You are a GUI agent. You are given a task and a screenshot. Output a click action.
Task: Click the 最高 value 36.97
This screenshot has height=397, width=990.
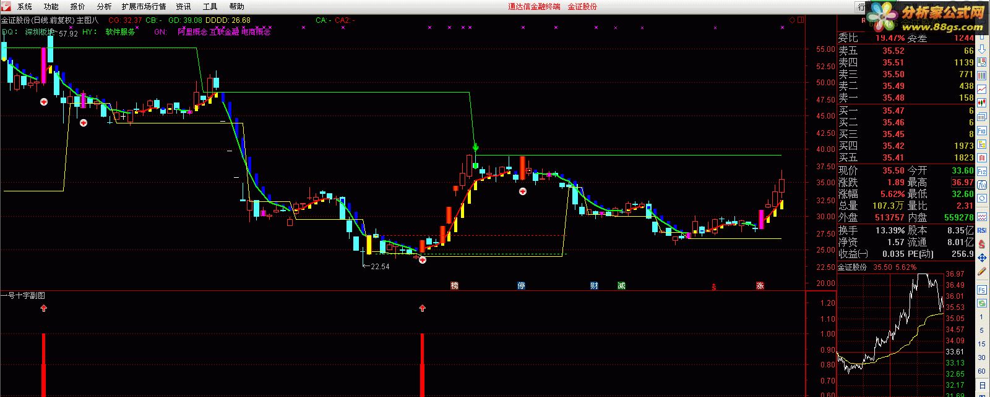coord(963,182)
